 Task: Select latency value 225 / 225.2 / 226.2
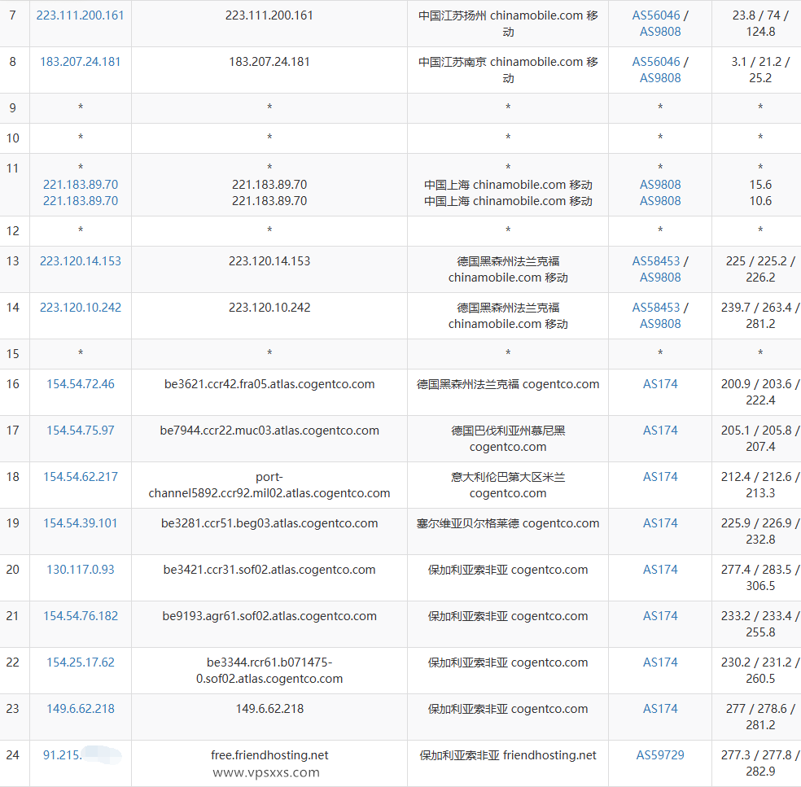[760, 269]
